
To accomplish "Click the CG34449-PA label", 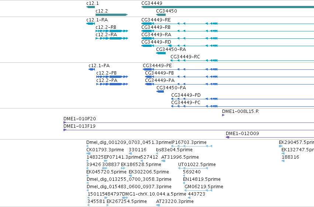I will [x=160, y=80].
